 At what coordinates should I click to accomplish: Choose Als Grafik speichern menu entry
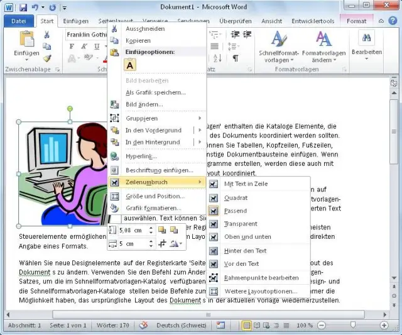tap(157, 92)
